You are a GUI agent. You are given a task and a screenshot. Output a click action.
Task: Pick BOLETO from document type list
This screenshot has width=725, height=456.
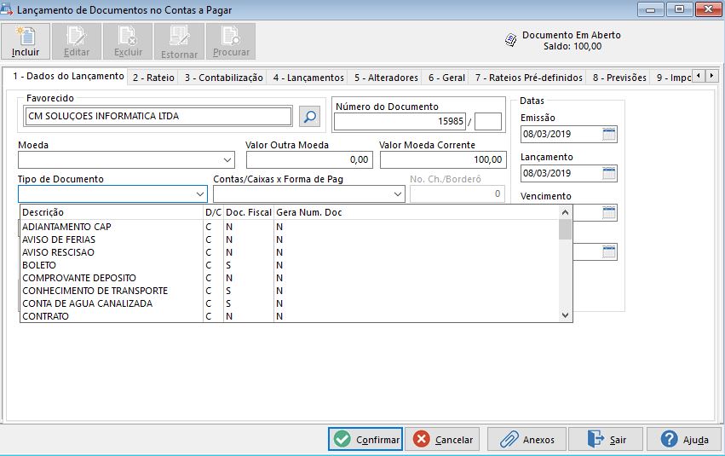(290, 265)
